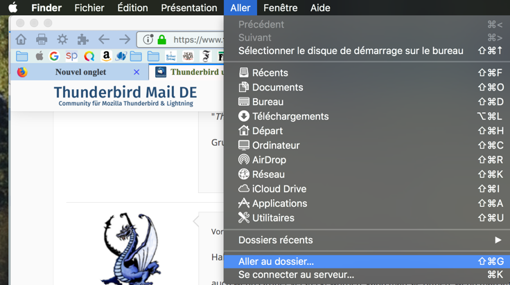Image resolution: width=510 pixels, height=285 pixels.
Task: Open the blue newspaper bookmark icon
Action: 170,56
